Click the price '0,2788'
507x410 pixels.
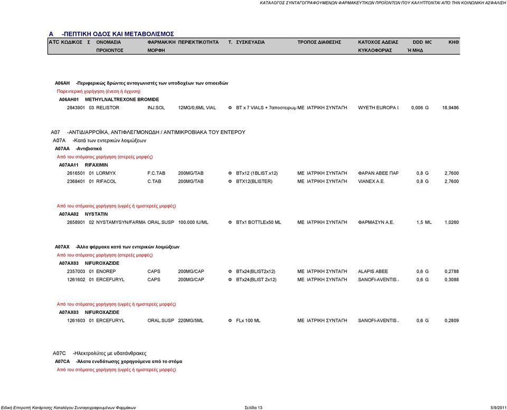pos(452,271)
